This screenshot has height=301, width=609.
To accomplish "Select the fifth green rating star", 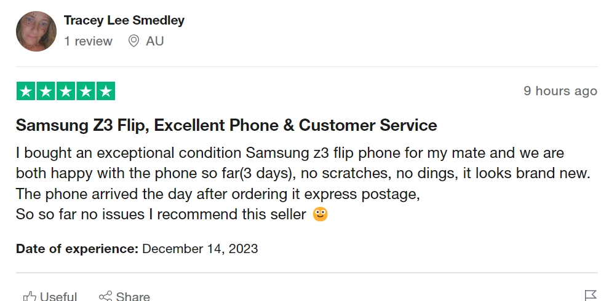I will click(x=105, y=91).
